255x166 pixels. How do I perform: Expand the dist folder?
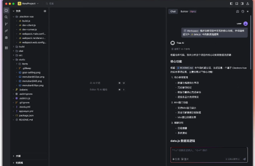pos(14,51)
